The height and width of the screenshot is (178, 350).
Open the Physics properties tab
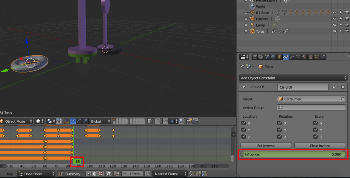click(323, 57)
